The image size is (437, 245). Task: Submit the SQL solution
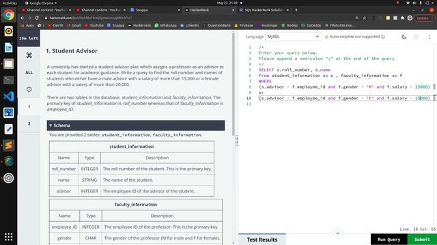point(422,239)
